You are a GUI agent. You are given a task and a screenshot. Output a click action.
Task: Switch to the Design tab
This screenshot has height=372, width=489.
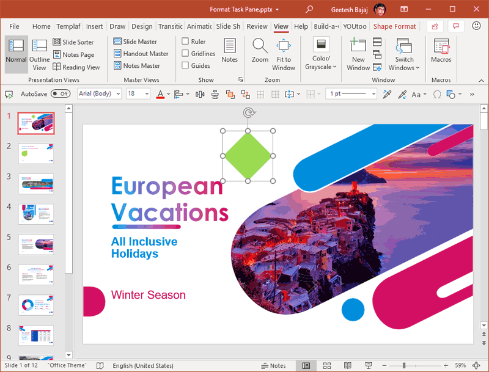click(x=142, y=26)
